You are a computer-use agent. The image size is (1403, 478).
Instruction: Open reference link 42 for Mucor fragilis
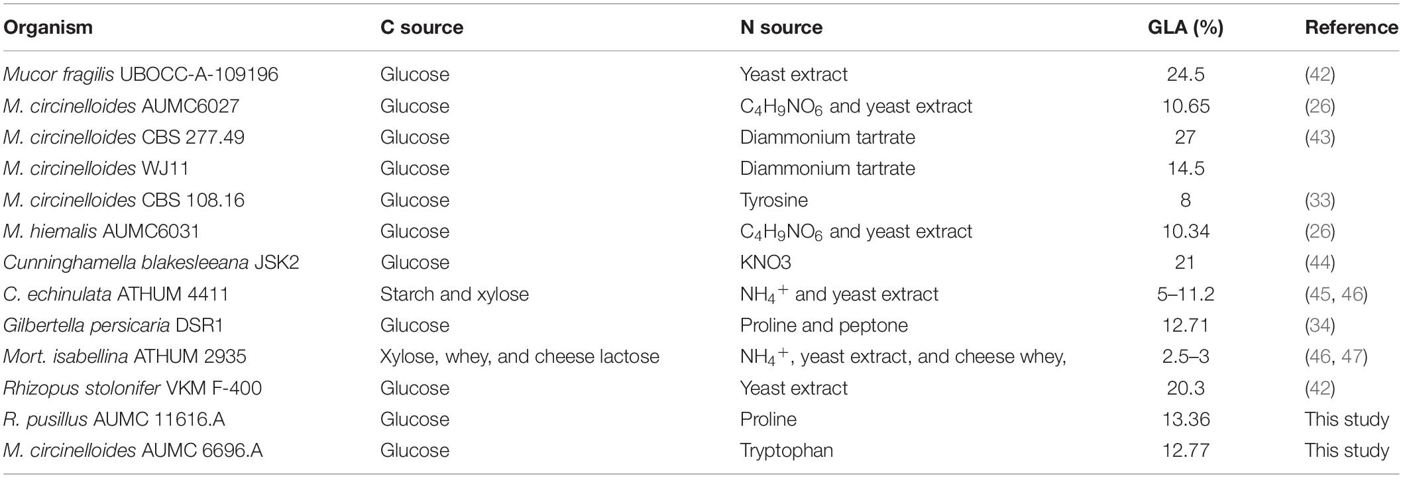1319,74
